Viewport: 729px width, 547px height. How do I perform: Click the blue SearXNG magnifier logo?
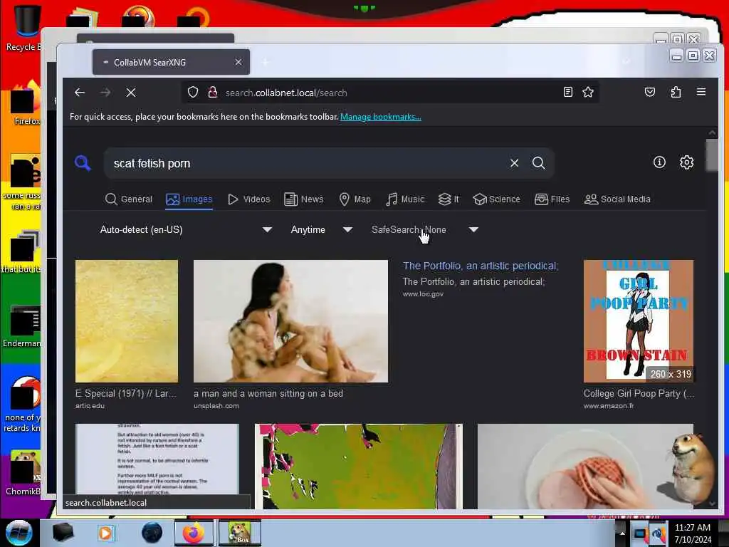pos(83,163)
